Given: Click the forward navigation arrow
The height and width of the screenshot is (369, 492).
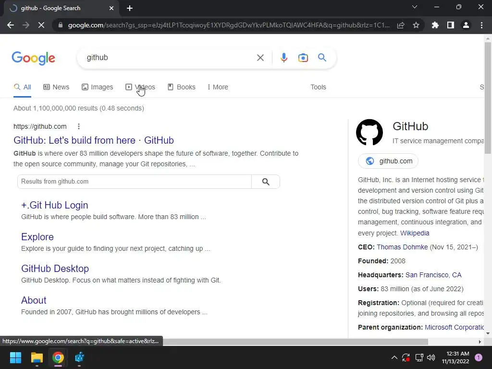Looking at the screenshot, I should (x=26, y=25).
